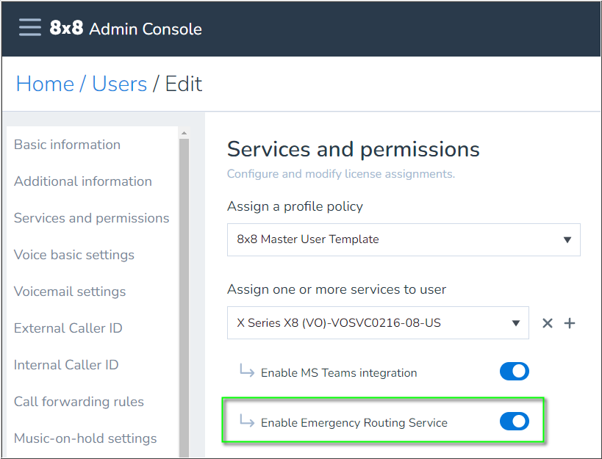
Task: Navigate to Users breadcrumb link
Action: point(119,84)
